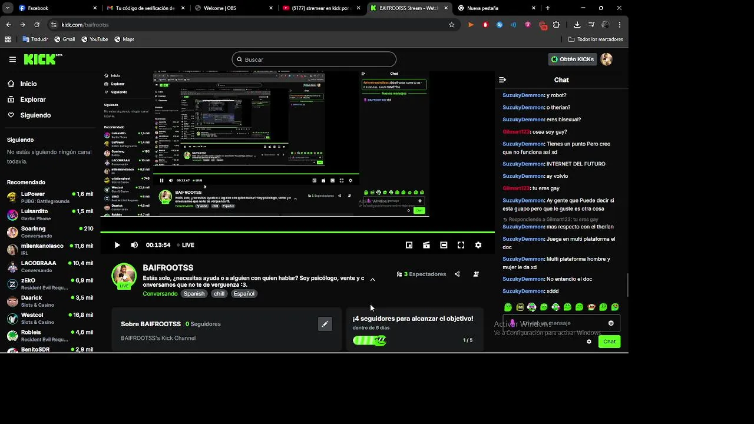
Task: Click the green stream progress bar
Action: [x=297, y=232]
